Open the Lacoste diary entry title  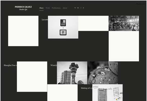click(x=45, y=19)
